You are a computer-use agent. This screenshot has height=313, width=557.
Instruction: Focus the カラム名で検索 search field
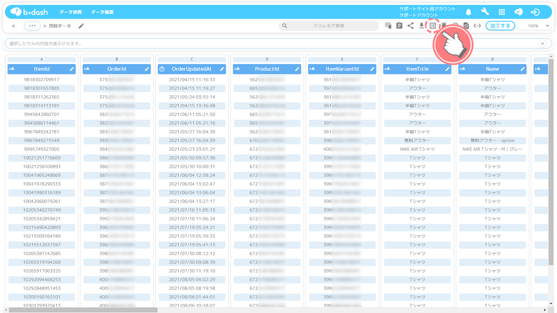click(x=329, y=26)
